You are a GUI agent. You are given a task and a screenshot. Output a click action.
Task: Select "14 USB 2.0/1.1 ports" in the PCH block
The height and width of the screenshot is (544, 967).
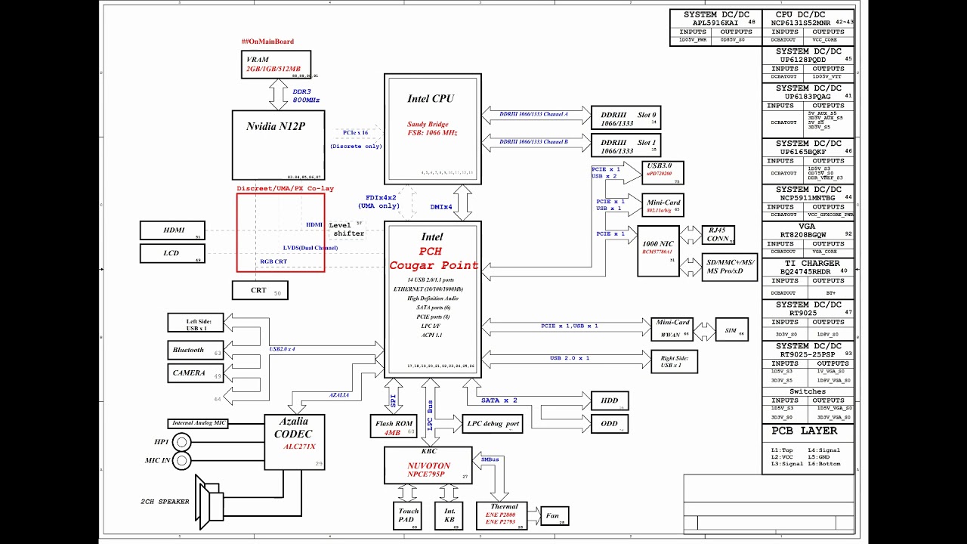[x=432, y=280]
